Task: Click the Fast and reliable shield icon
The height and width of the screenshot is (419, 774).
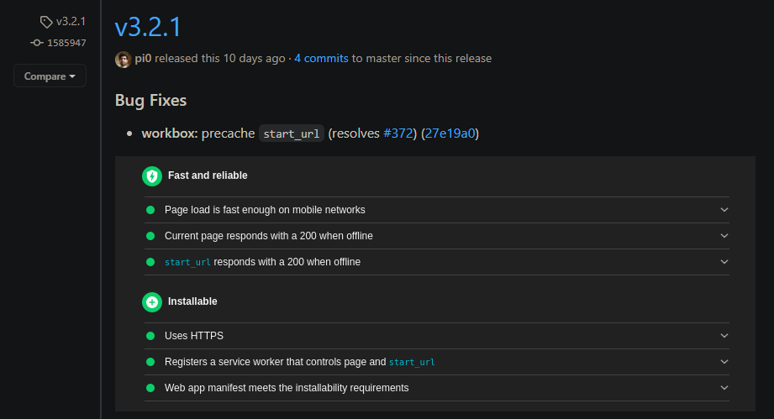Action: click(152, 176)
